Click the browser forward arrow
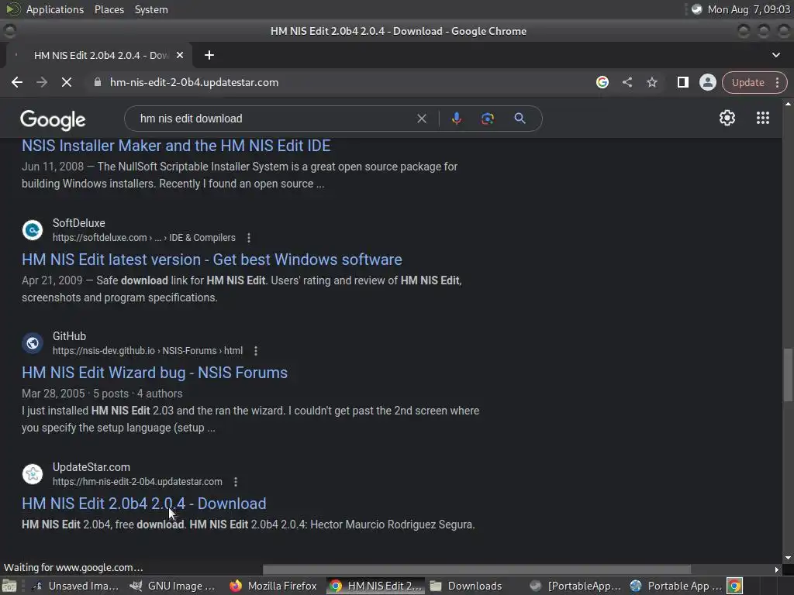 coord(42,82)
